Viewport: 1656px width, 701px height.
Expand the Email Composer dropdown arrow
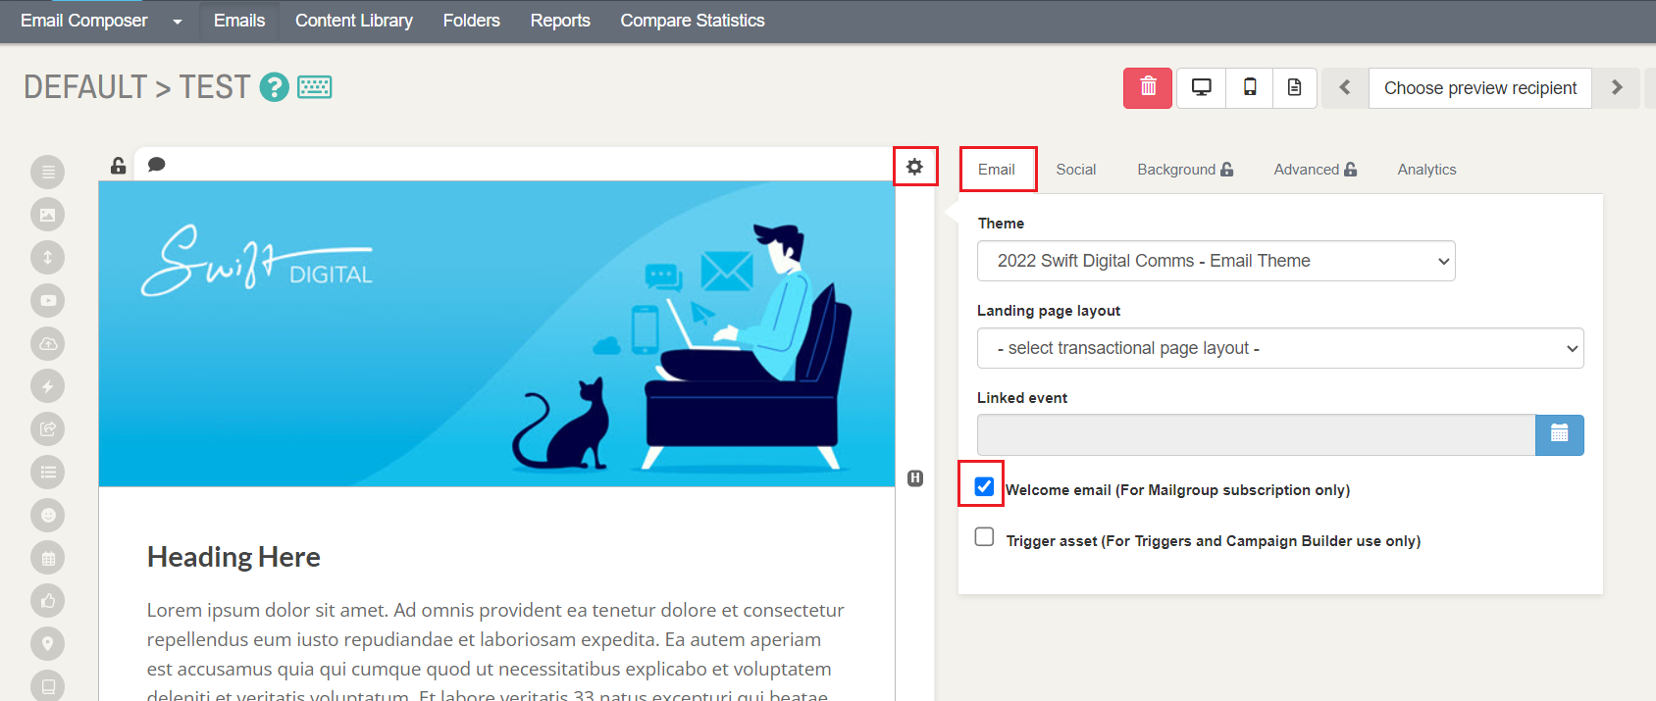coord(178,22)
